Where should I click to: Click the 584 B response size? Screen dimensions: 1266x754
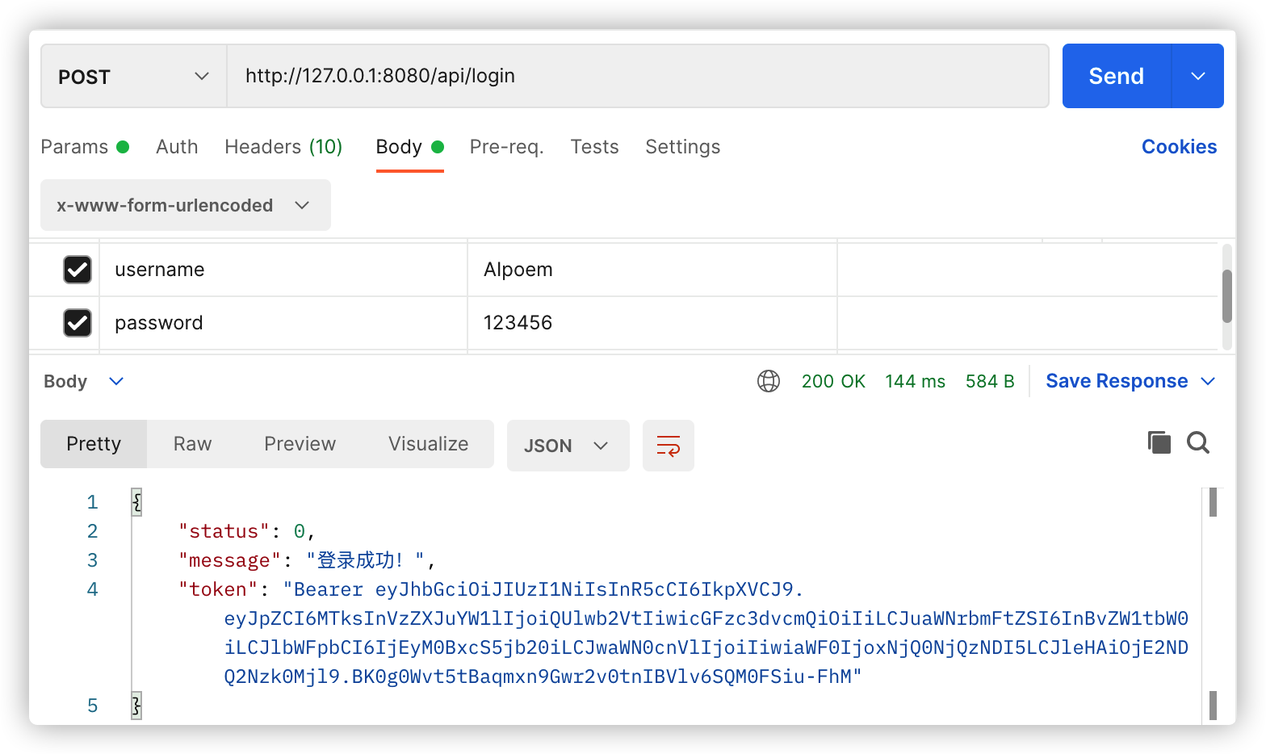tap(990, 381)
